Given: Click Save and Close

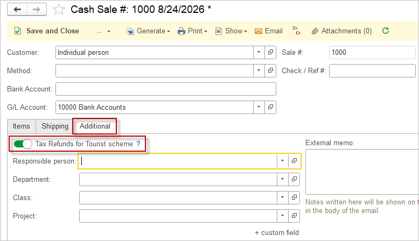Looking at the screenshot, I should (47, 31).
